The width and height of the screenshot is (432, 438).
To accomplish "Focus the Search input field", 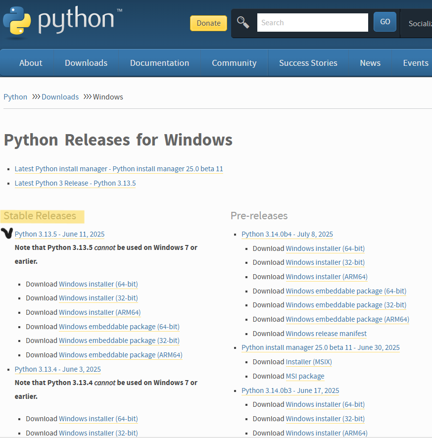I will click(x=312, y=23).
